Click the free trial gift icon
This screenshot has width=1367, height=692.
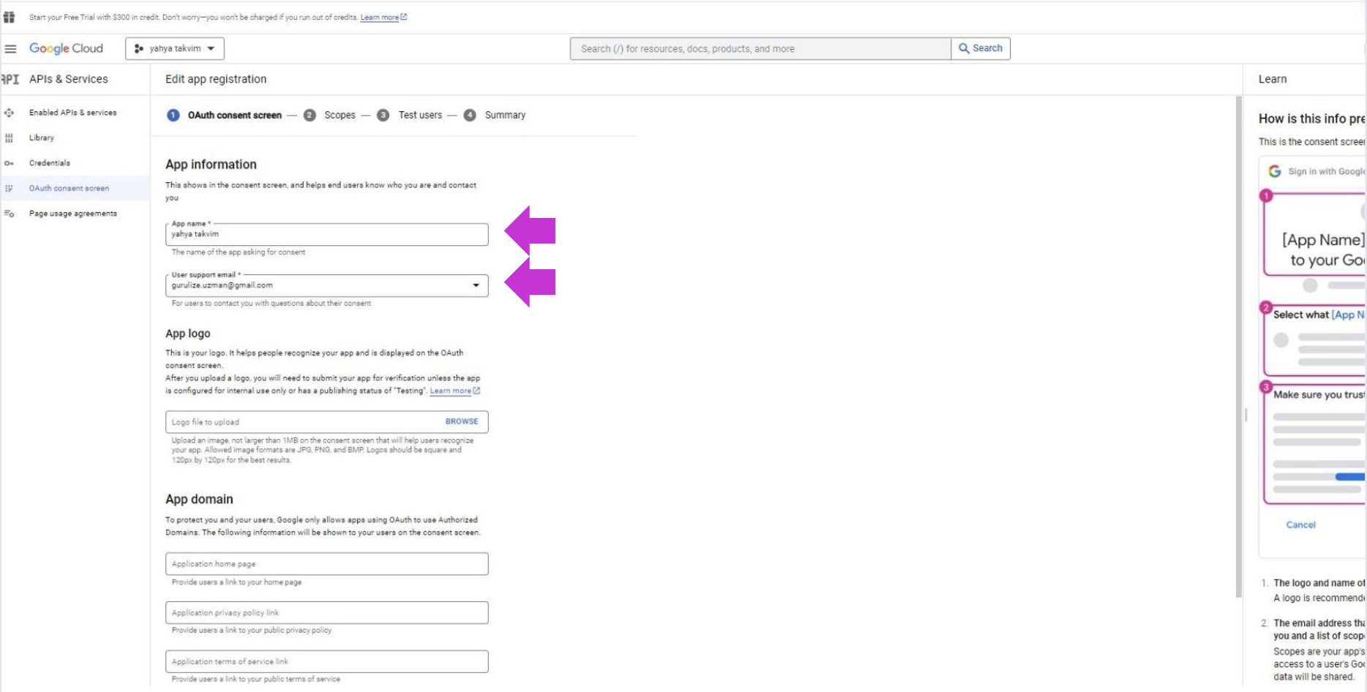coord(9,17)
